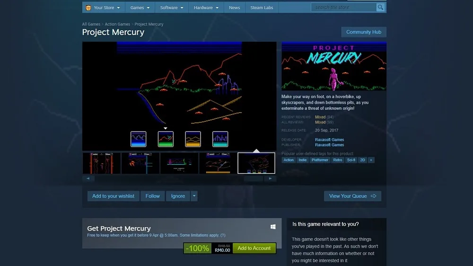The width and height of the screenshot is (473, 266).
Task: Click the View Your Queue arrow icon
Action: tap(374, 196)
